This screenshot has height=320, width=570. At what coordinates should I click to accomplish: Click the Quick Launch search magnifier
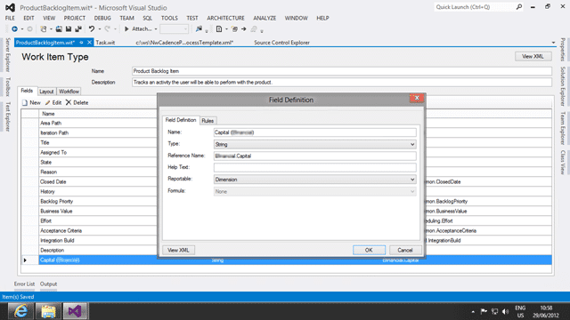click(x=519, y=7)
